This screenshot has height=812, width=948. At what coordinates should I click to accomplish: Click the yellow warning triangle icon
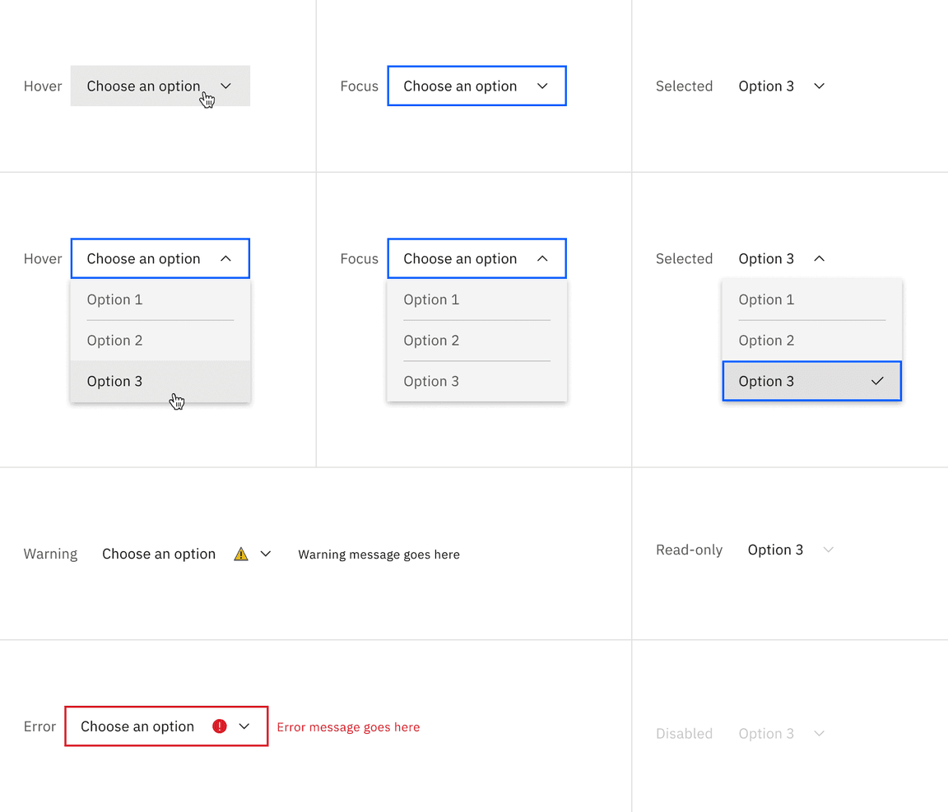240,553
